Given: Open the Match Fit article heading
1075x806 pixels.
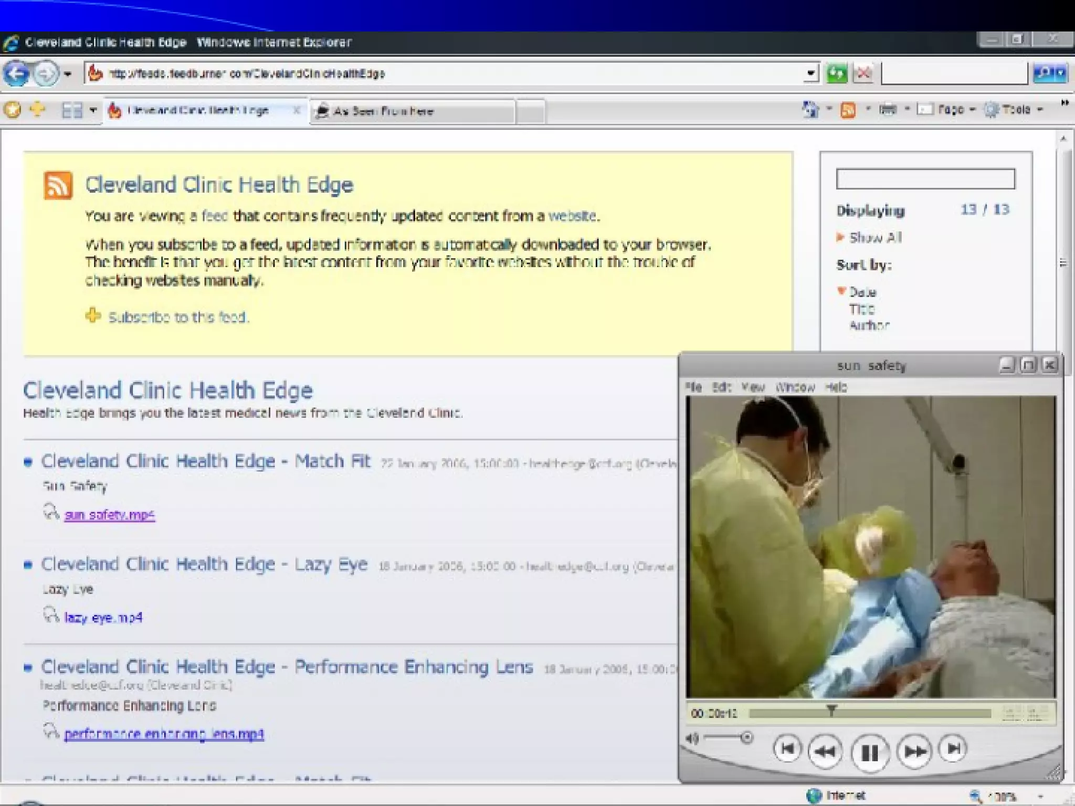Looking at the screenshot, I should click(x=206, y=461).
